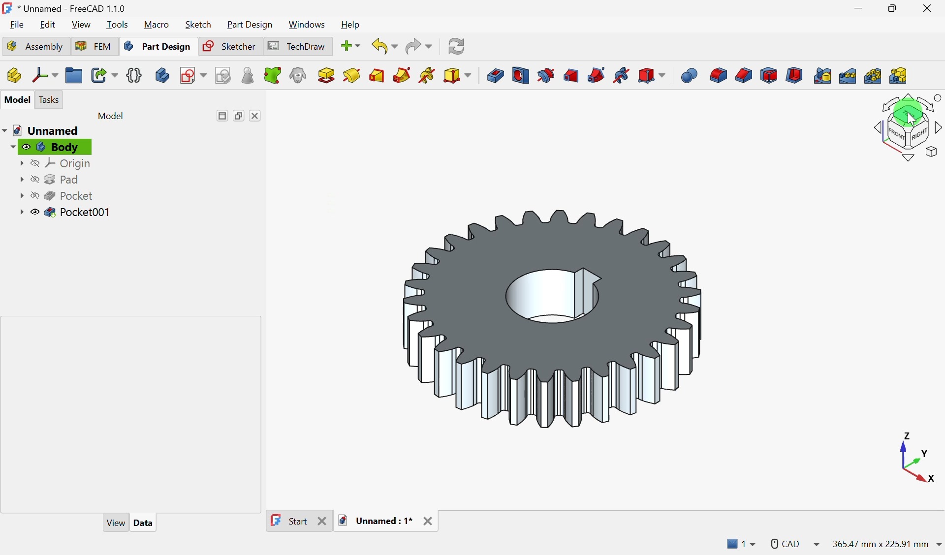
Task: Select the Groove tool
Action: (x=547, y=76)
